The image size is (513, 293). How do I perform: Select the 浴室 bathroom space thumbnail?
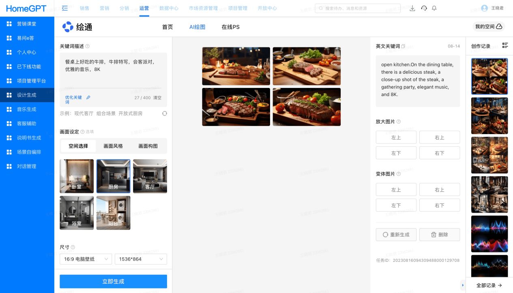[x=77, y=212]
